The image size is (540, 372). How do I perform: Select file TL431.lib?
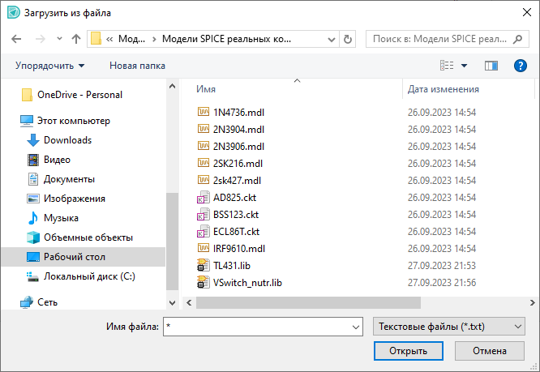[x=231, y=266]
